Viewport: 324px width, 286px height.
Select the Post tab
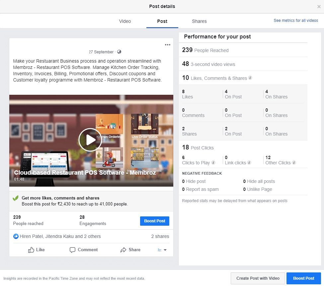(x=162, y=21)
